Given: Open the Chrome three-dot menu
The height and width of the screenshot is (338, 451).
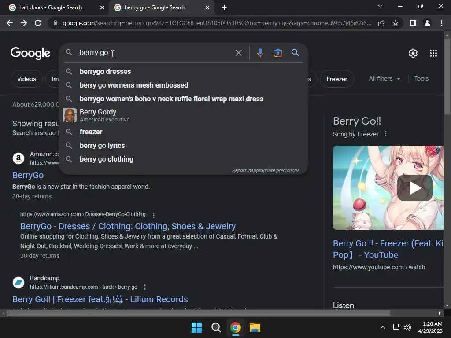Looking at the screenshot, I should (441, 23).
